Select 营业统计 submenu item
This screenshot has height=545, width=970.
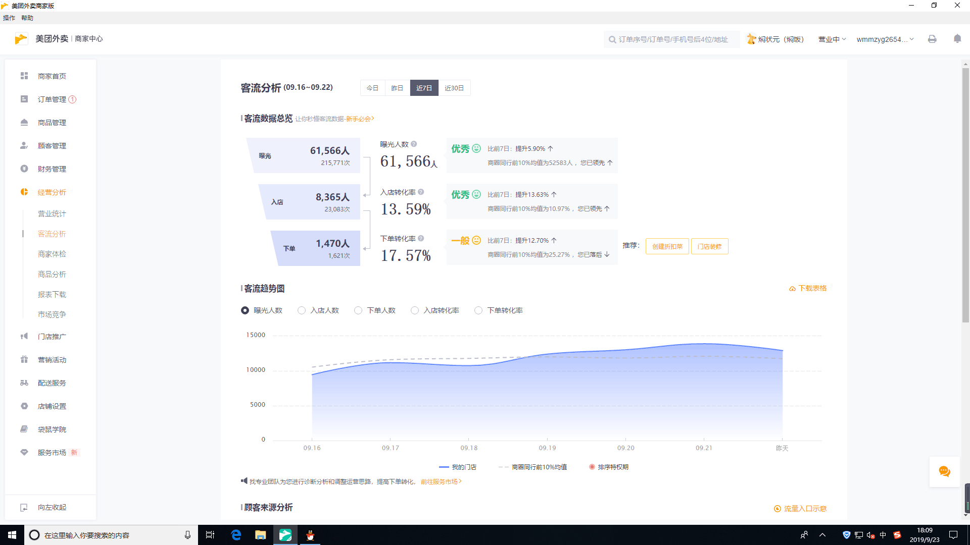(52, 214)
